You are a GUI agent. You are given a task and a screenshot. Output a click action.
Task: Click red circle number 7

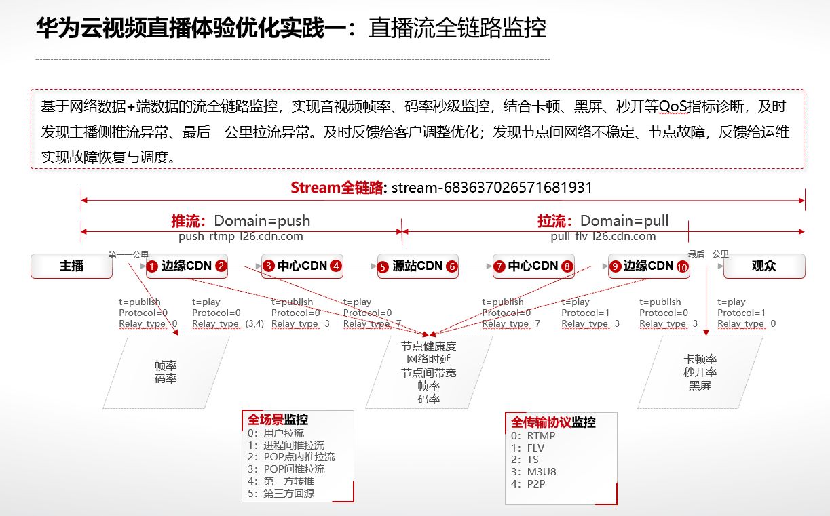[x=499, y=266]
